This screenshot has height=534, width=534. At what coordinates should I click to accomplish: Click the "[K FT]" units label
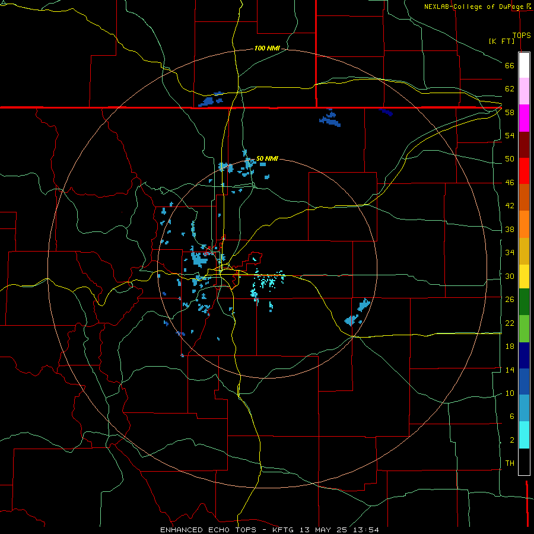(501, 41)
